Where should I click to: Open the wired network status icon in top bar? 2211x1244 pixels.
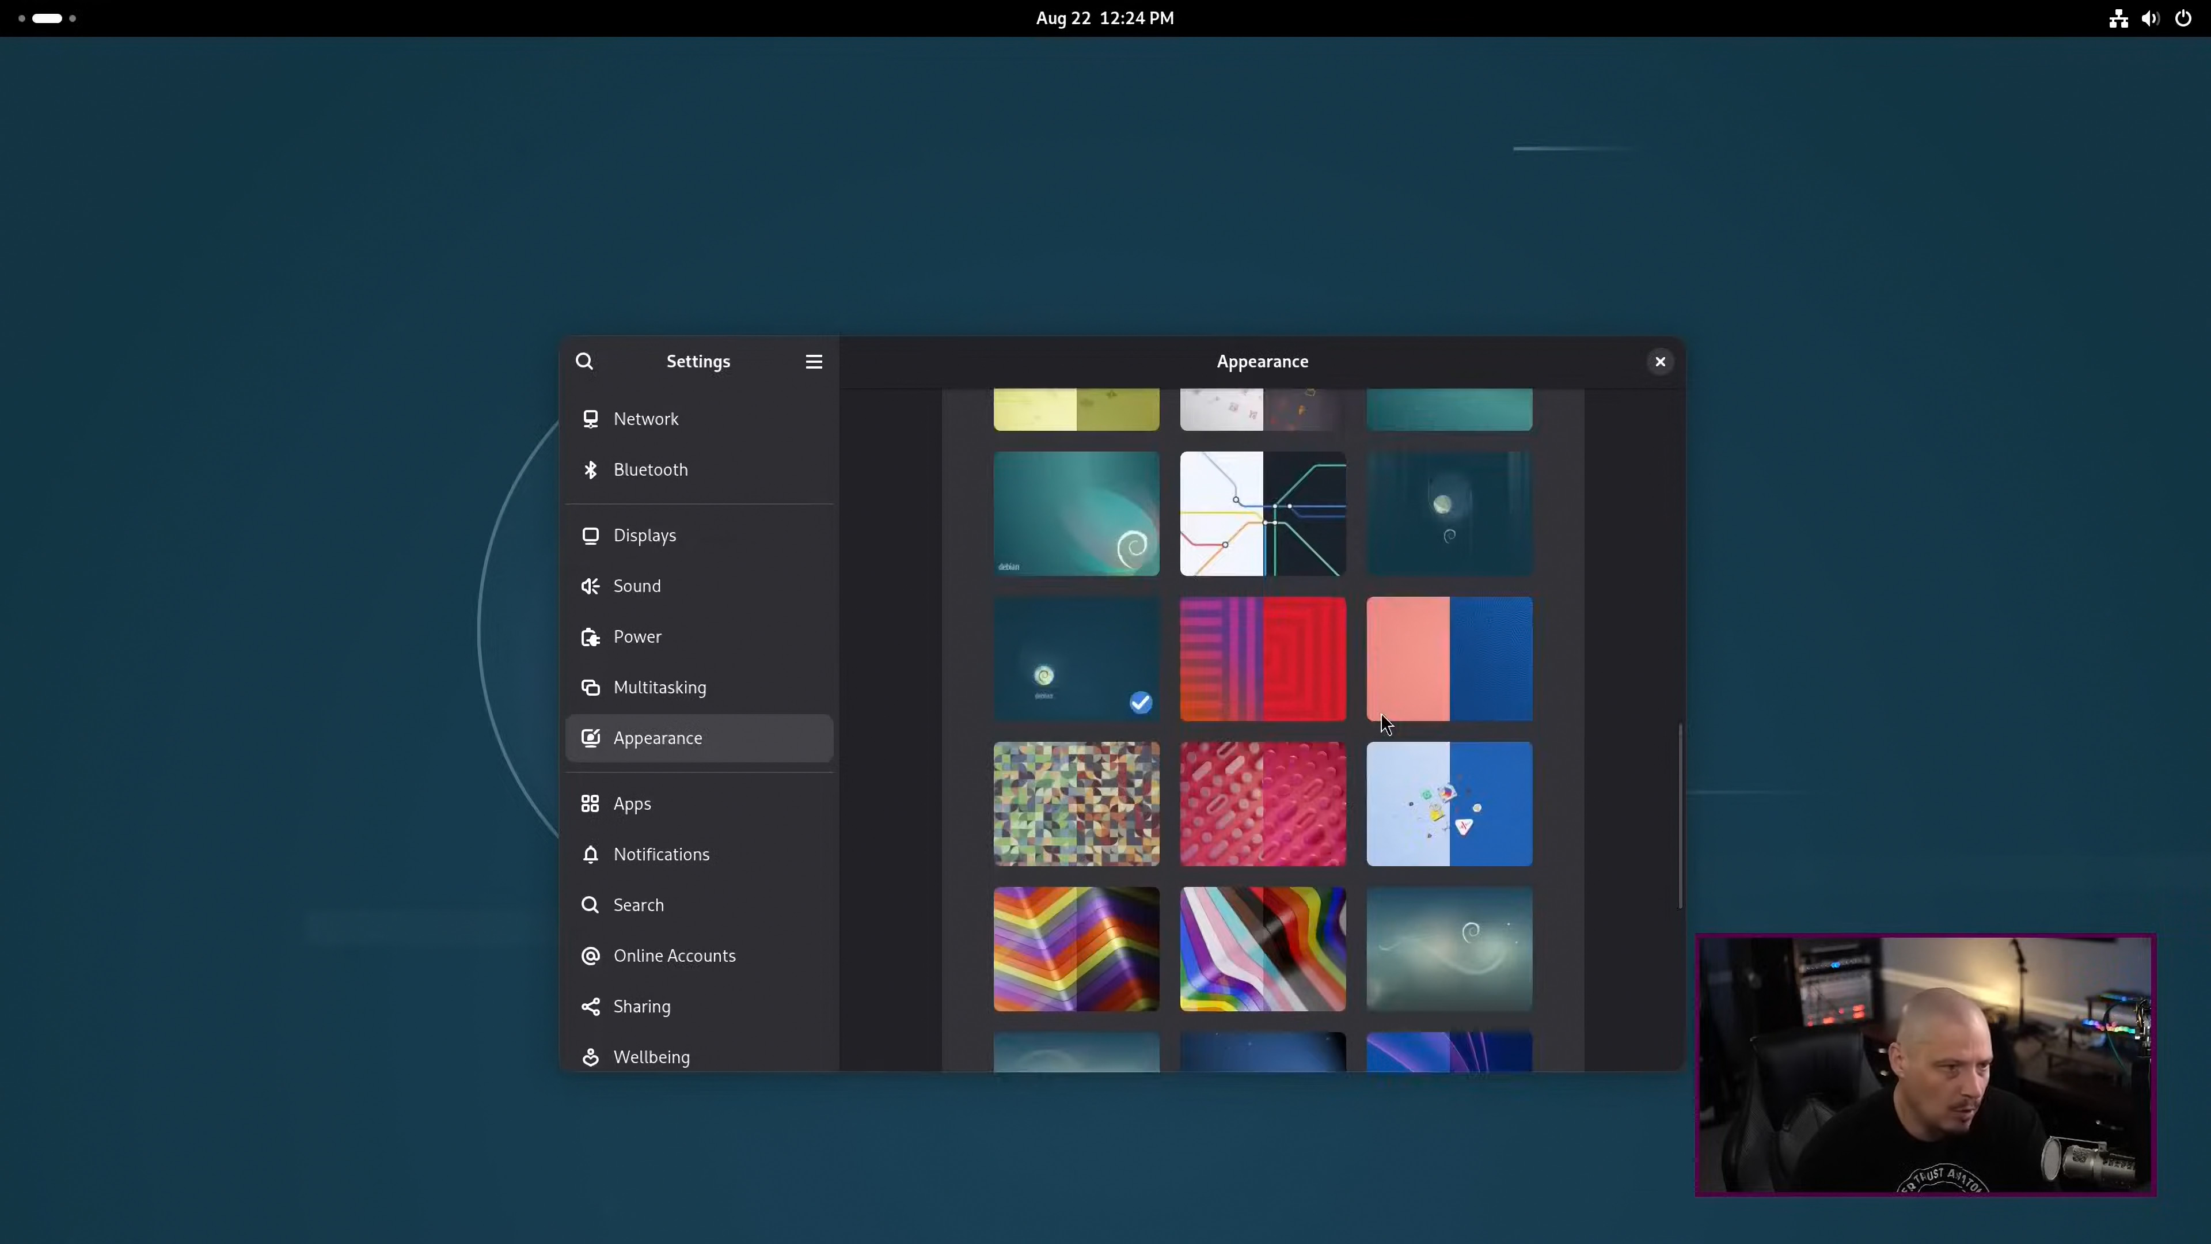[2118, 18]
